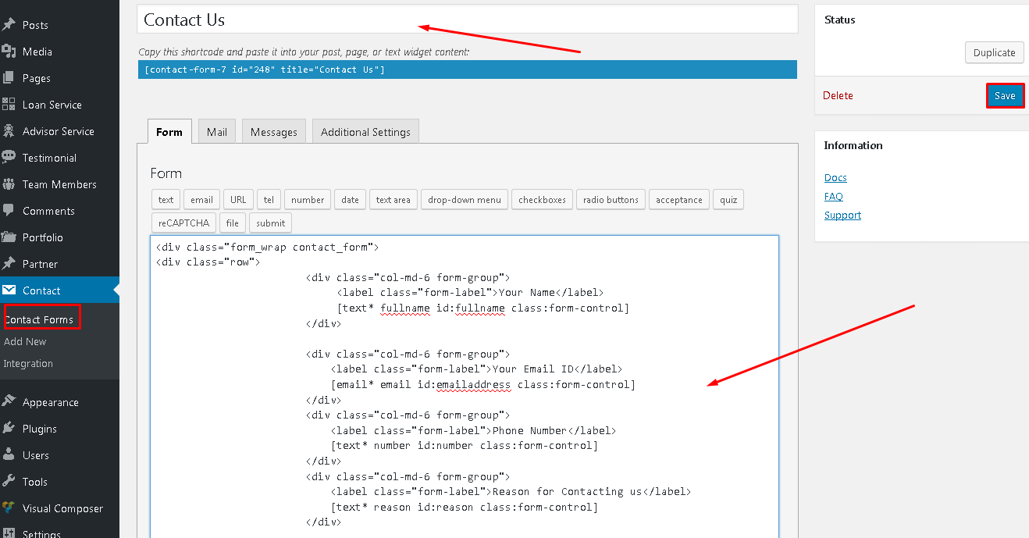This screenshot has width=1029, height=538.
Task: Insert a radio buttons form tag
Action: pyautogui.click(x=611, y=200)
